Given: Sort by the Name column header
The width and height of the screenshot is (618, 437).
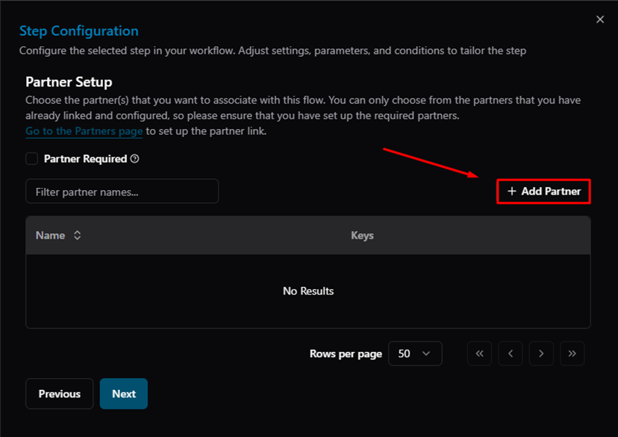Looking at the screenshot, I should coord(58,236).
